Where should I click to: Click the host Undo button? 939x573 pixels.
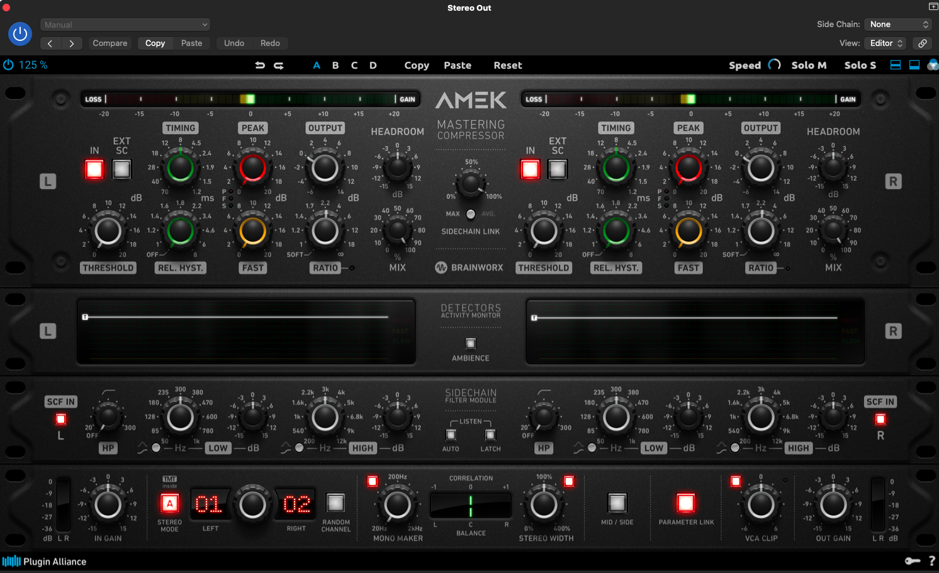click(234, 43)
